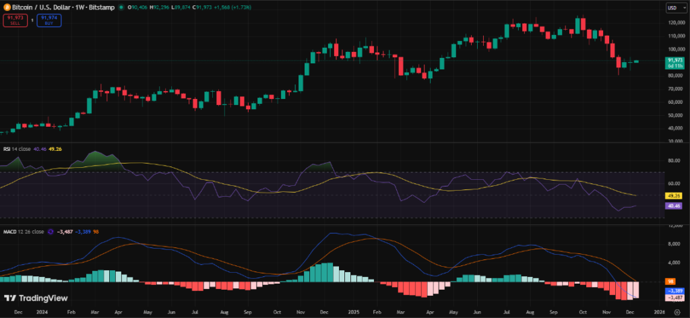Click the 2025 label on time axis
This screenshot has height=318, width=690.
pos(353,312)
